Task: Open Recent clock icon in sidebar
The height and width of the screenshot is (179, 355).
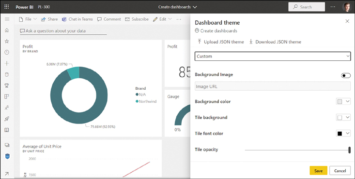Action: (7, 52)
